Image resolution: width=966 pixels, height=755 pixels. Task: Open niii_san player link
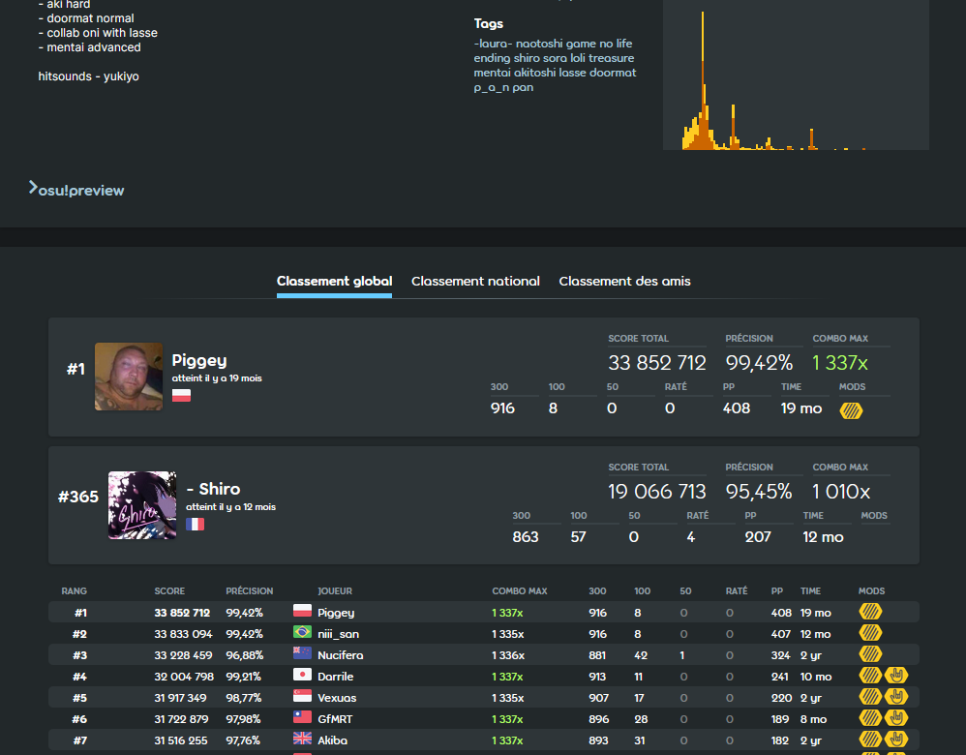[338, 634]
